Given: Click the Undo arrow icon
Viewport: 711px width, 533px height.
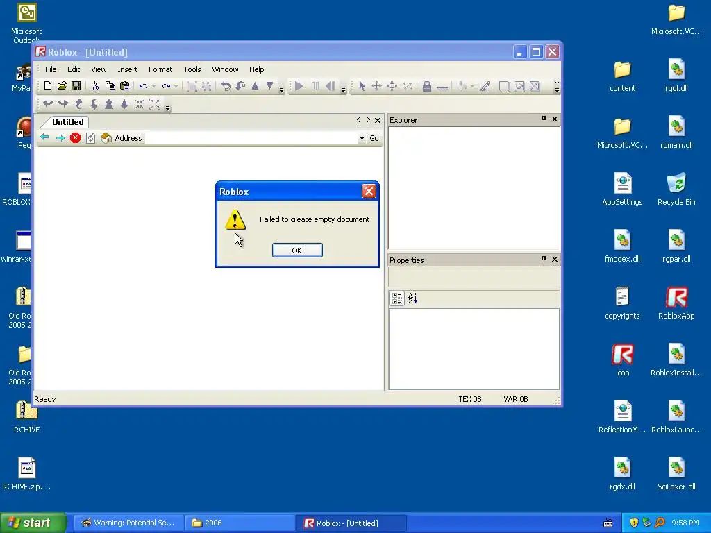Looking at the screenshot, I should [x=143, y=86].
